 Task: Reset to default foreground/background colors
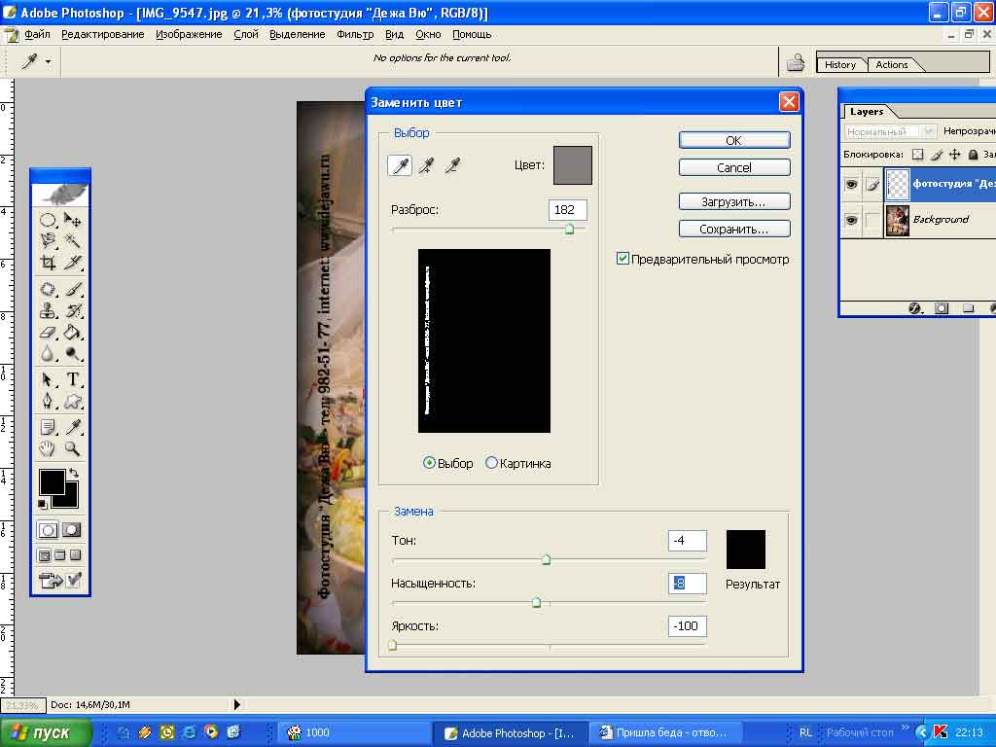click(x=43, y=505)
